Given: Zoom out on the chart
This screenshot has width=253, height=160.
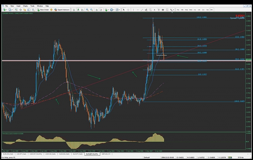Looking at the screenshot, I should [x=91, y=10].
